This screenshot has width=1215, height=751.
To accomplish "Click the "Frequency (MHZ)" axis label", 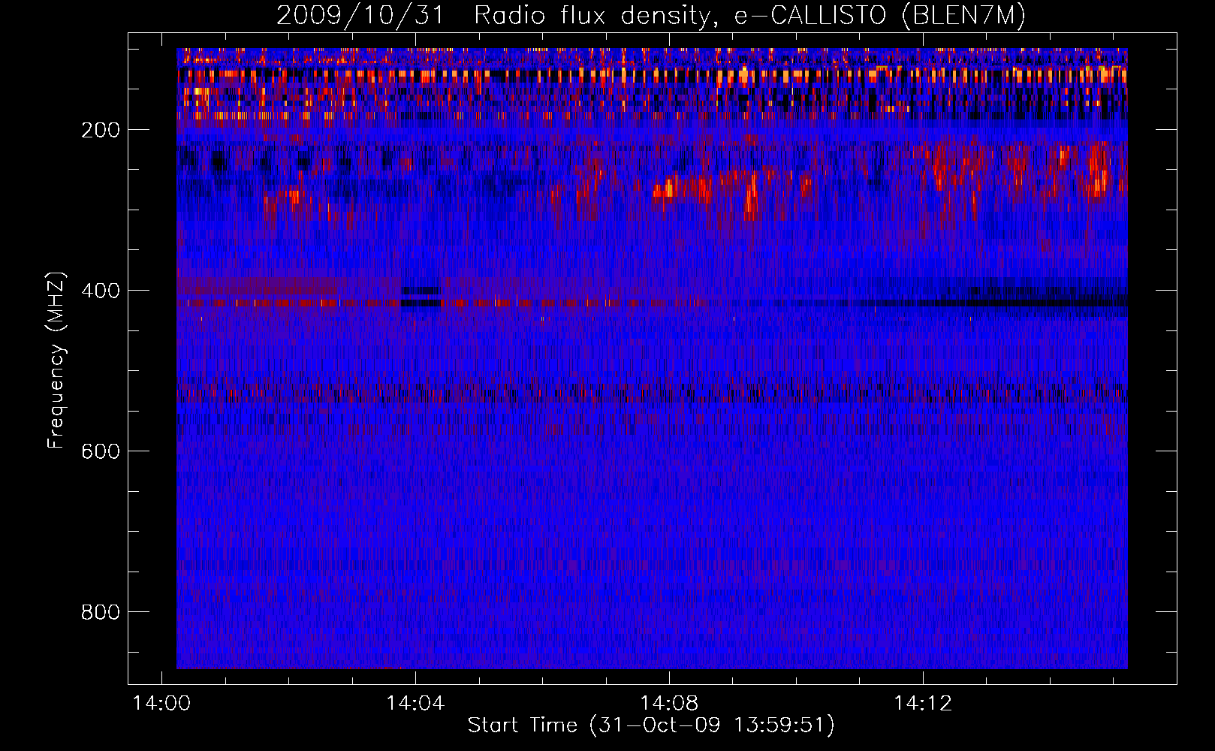I will [x=56, y=360].
